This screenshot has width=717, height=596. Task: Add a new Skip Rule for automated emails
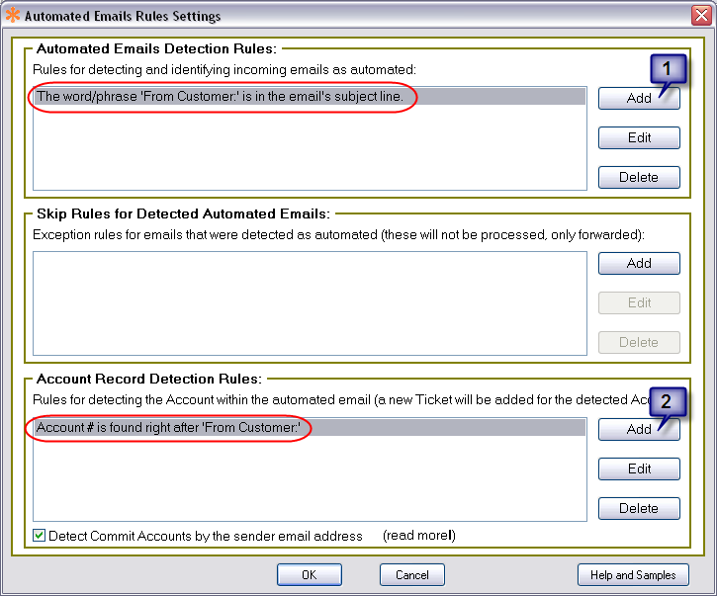tap(639, 263)
